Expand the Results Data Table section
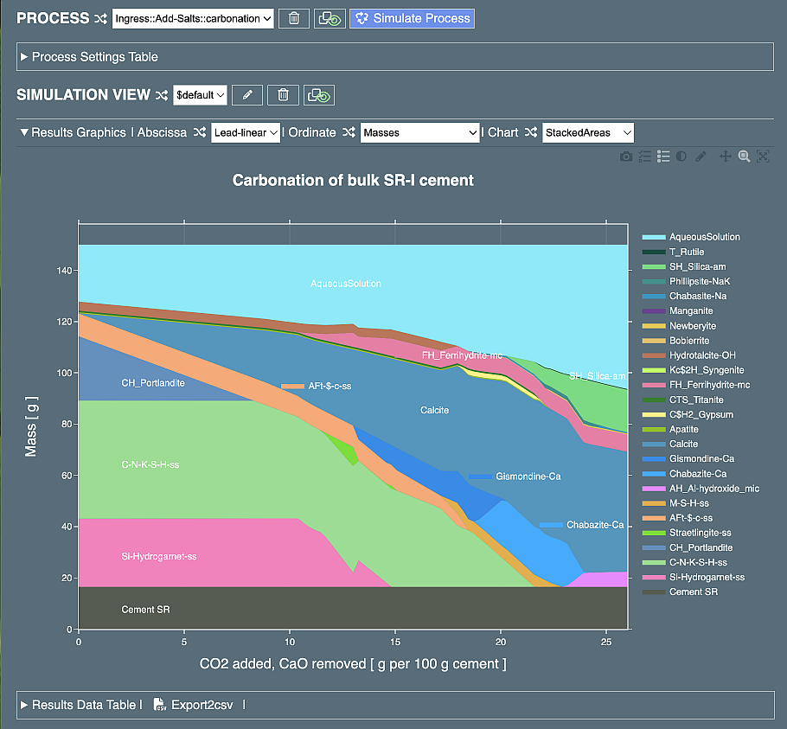 pos(80,705)
